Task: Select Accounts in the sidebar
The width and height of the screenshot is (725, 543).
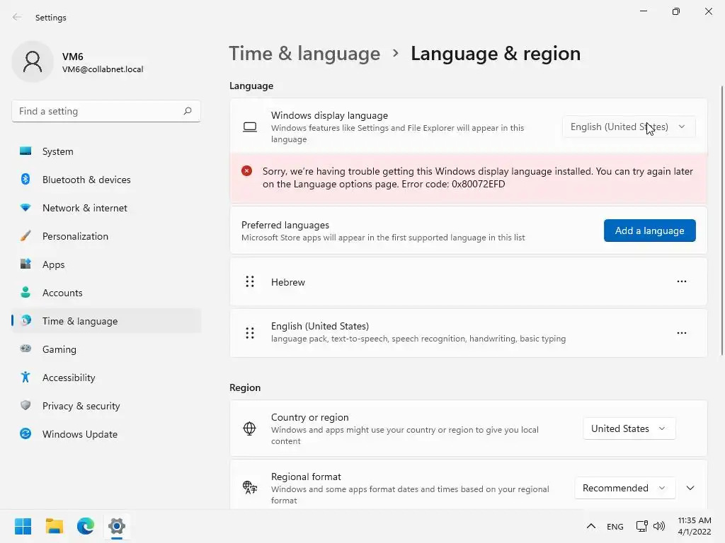Action: [x=106, y=293]
